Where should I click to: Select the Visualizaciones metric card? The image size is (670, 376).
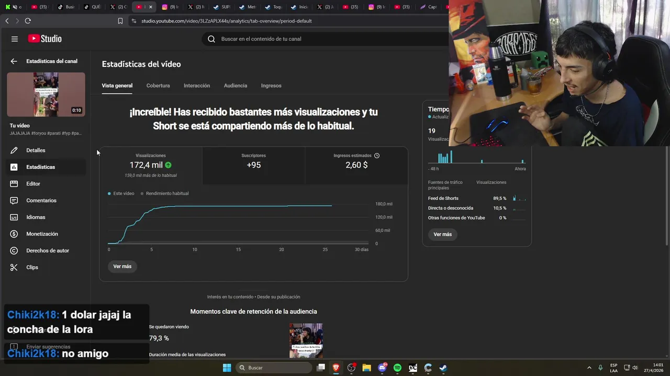tap(151, 166)
